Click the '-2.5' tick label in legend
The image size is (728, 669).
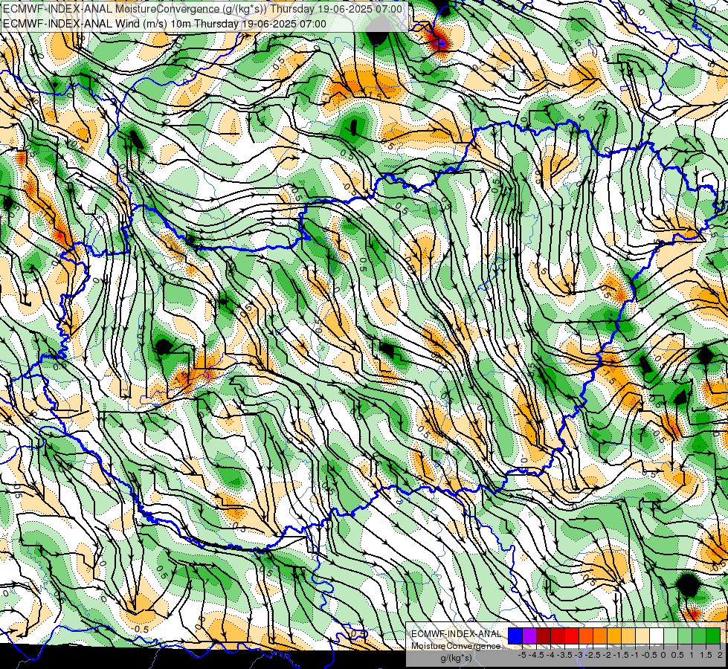[591, 655]
